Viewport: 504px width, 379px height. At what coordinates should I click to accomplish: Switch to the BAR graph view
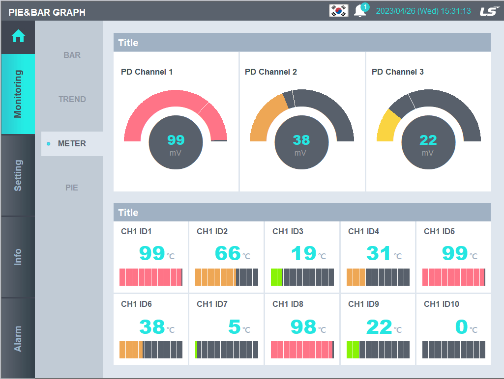pyautogui.click(x=72, y=55)
